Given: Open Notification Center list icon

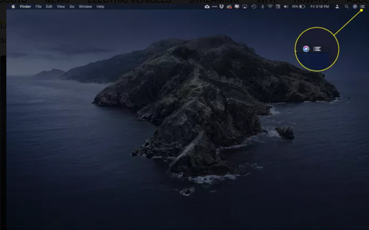Looking at the screenshot, I should tap(362, 7).
